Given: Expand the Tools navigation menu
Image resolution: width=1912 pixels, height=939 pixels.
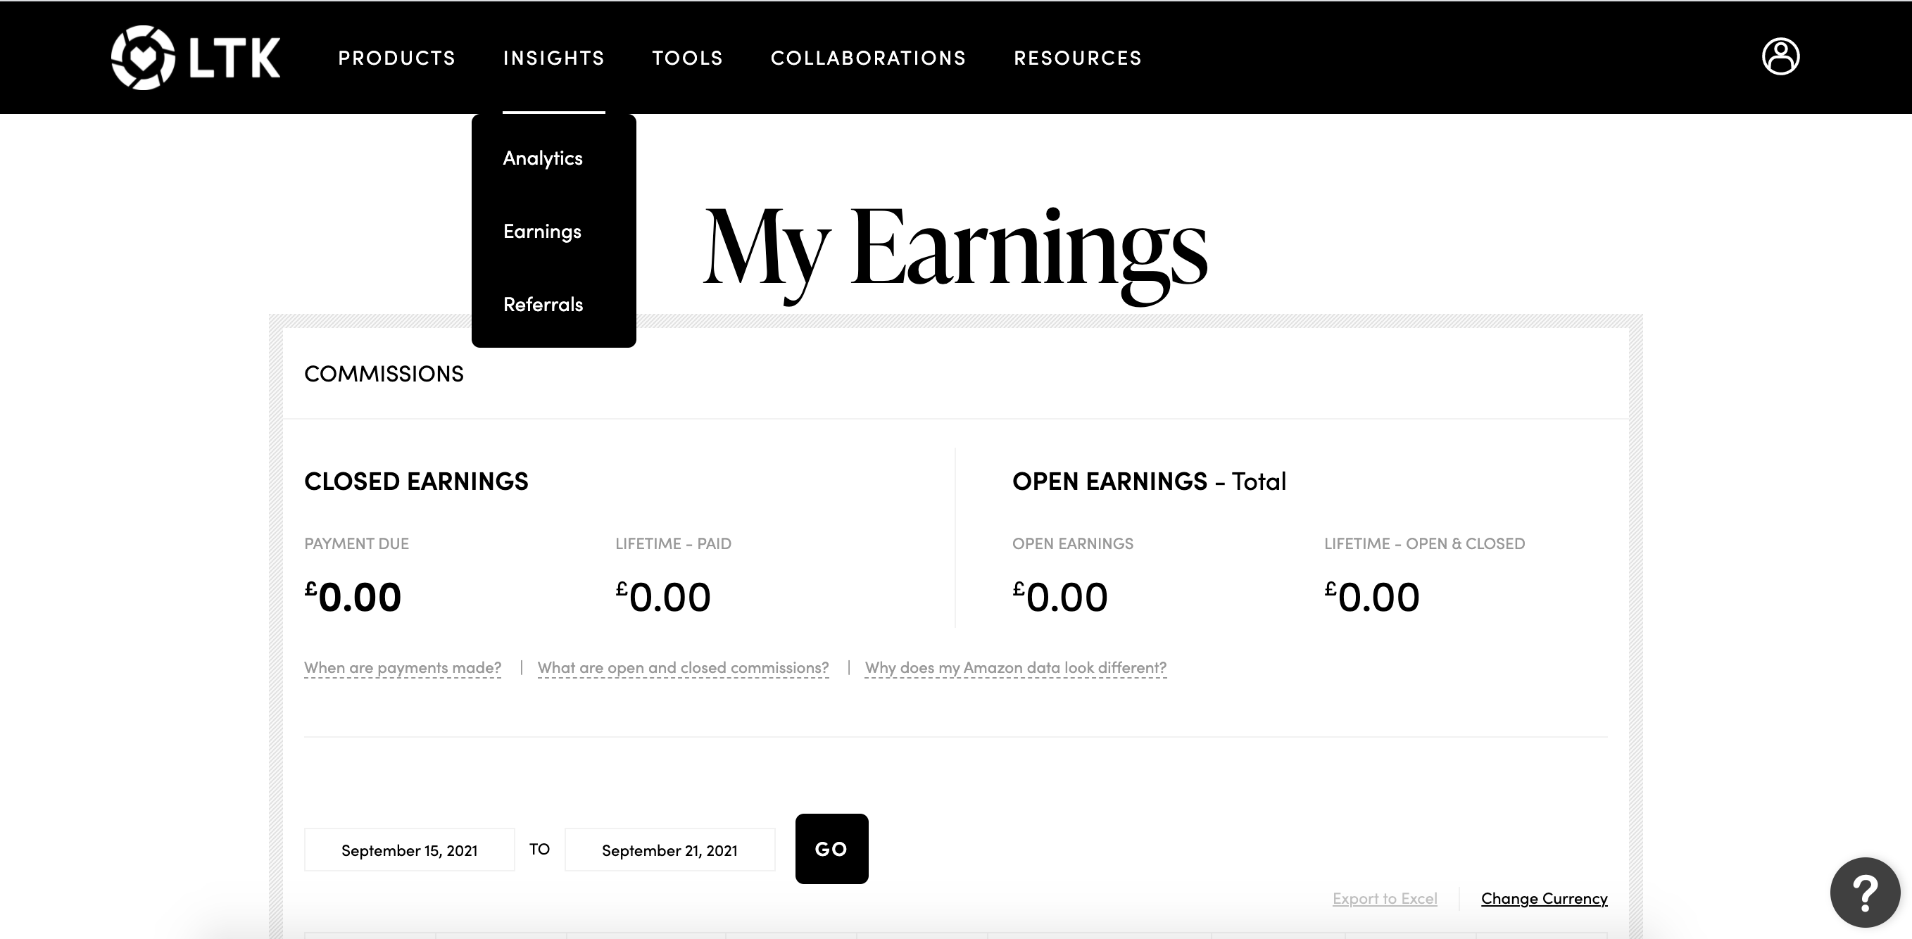Looking at the screenshot, I should [x=687, y=58].
